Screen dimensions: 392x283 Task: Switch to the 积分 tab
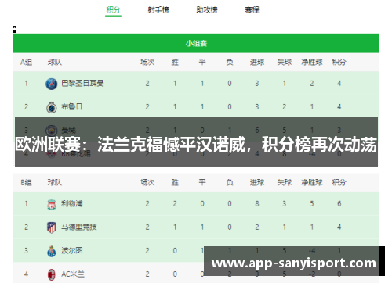(113, 10)
